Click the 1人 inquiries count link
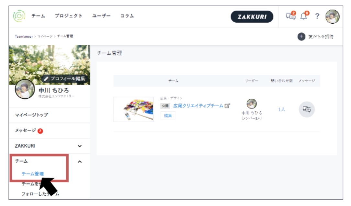351x206 pixels. click(x=281, y=109)
